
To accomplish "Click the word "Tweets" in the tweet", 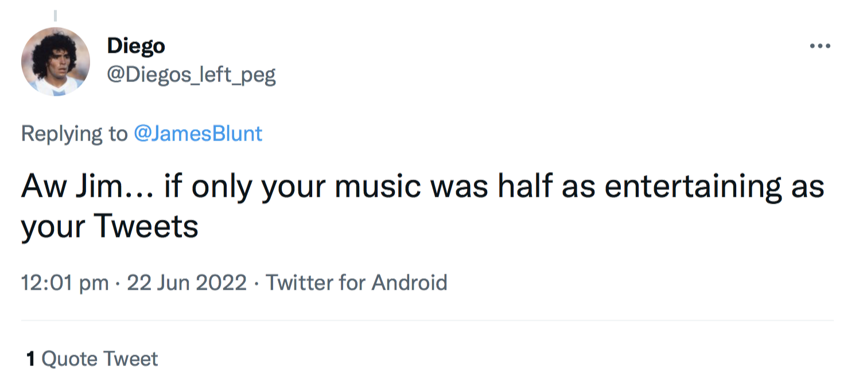I will click(x=146, y=227).
